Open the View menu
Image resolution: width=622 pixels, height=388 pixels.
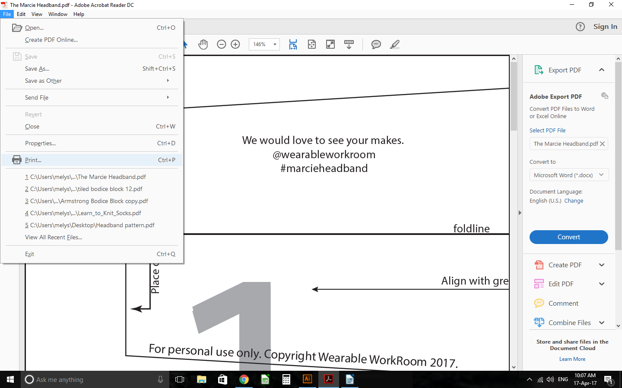(x=37, y=14)
